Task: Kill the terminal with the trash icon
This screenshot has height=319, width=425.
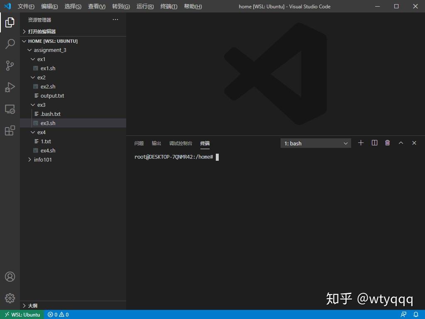Action: [x=387, y=143]
